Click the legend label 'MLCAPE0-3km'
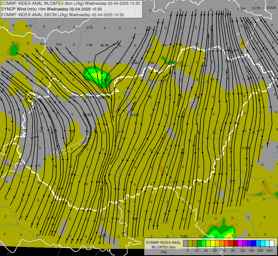The image size is (278, 256). 163,247
